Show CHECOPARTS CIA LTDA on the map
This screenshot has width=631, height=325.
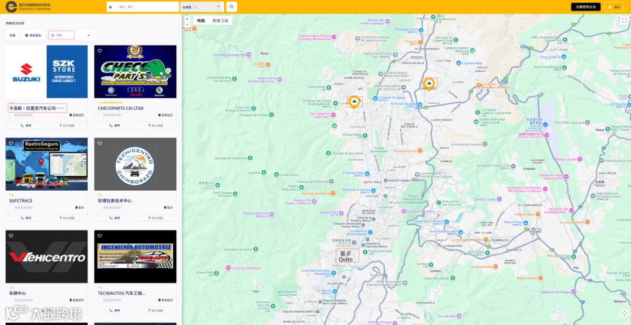pos(156,125)
